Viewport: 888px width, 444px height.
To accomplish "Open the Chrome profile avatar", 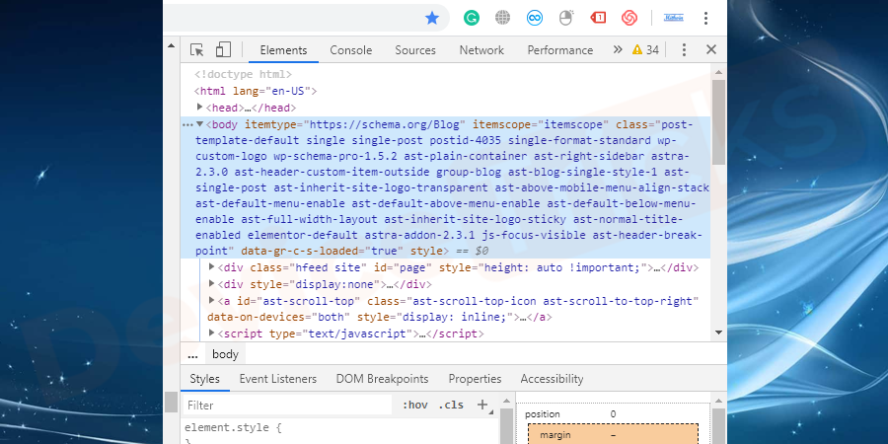I will [x=673, y=18].
